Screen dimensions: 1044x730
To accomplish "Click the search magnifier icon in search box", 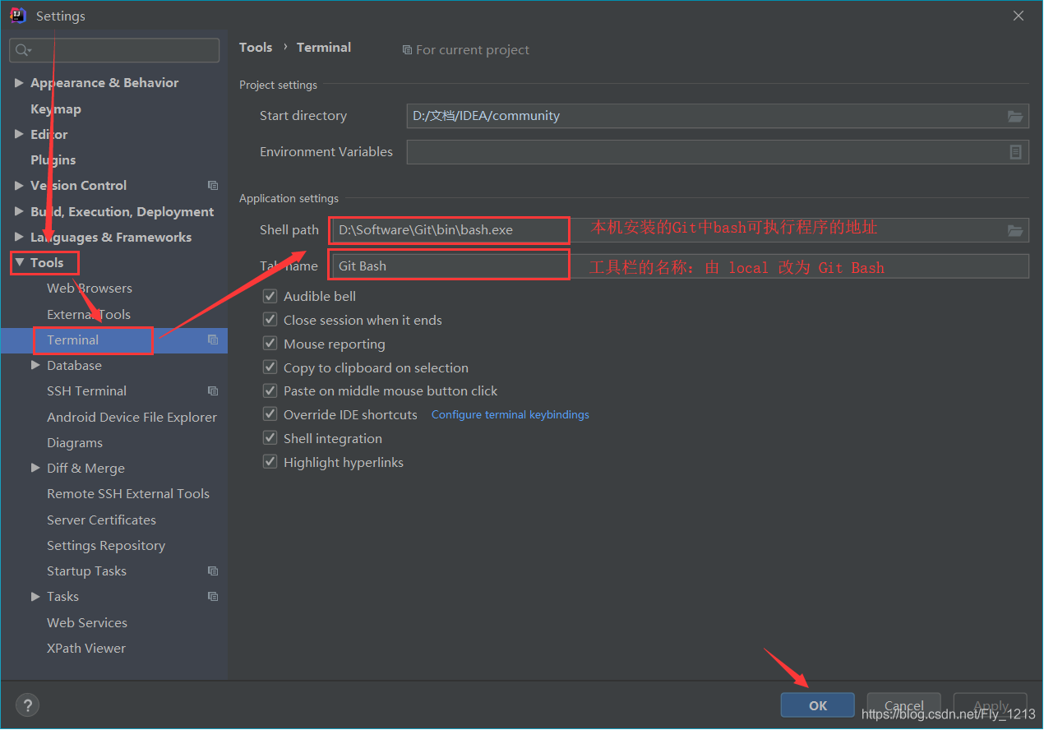I will pos(22,51).
